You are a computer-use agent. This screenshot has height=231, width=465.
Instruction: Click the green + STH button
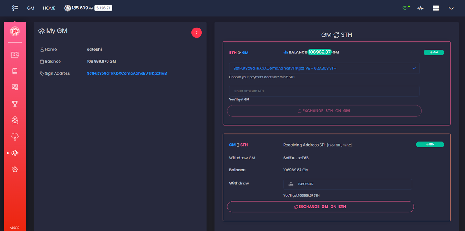[x=430, y=145]
